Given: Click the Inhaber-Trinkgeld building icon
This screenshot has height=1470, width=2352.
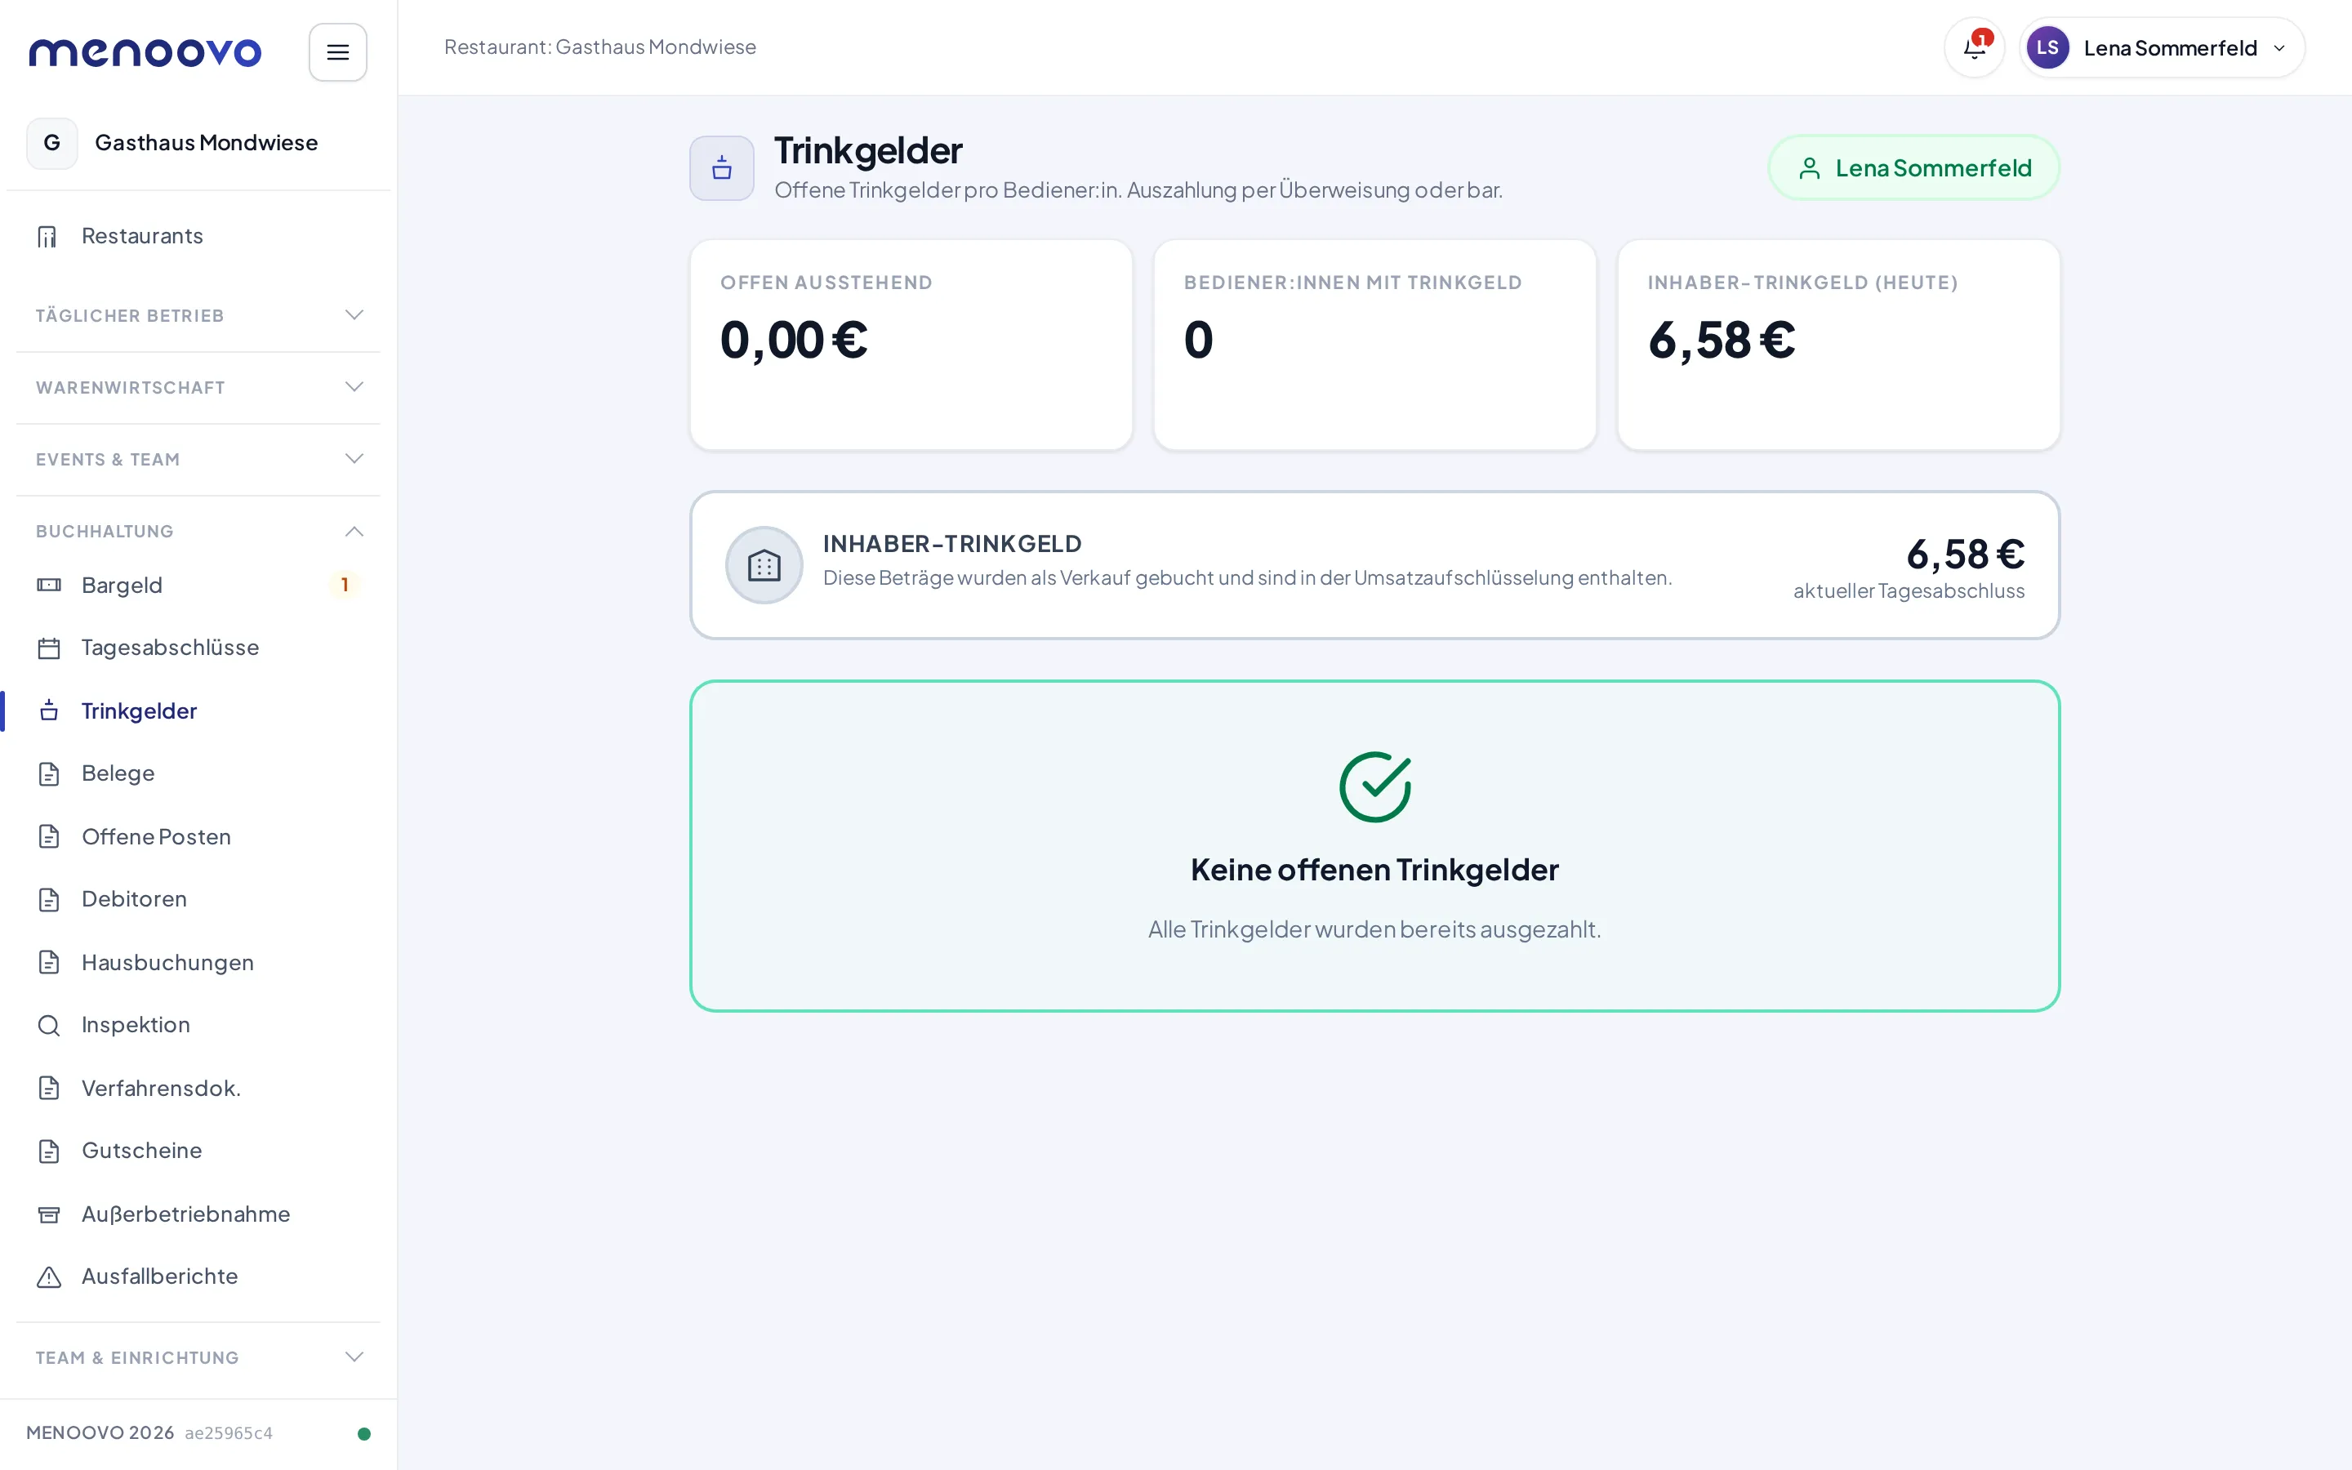Looking at the screenshot, I should (x=764, y=565).
